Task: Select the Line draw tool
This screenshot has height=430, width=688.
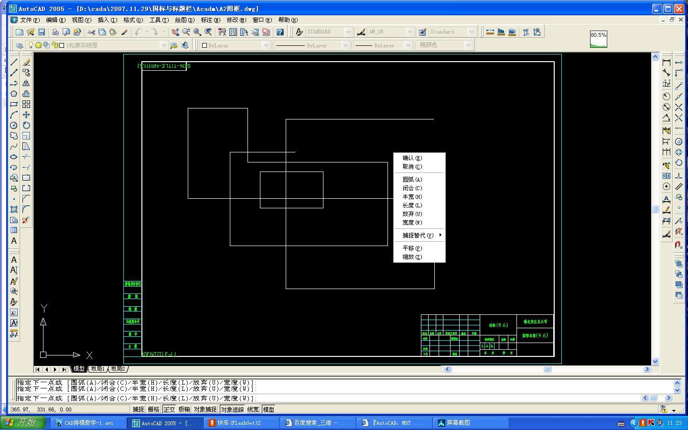Action: point(14,62)
